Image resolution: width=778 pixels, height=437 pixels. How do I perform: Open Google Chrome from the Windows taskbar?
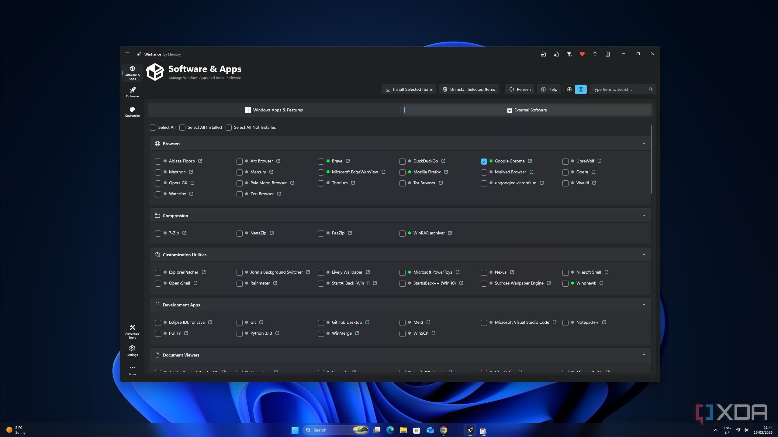pos(443,430)
